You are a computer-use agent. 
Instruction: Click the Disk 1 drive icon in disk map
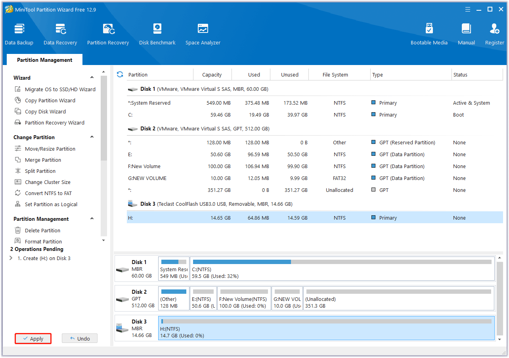click(122, 269)
